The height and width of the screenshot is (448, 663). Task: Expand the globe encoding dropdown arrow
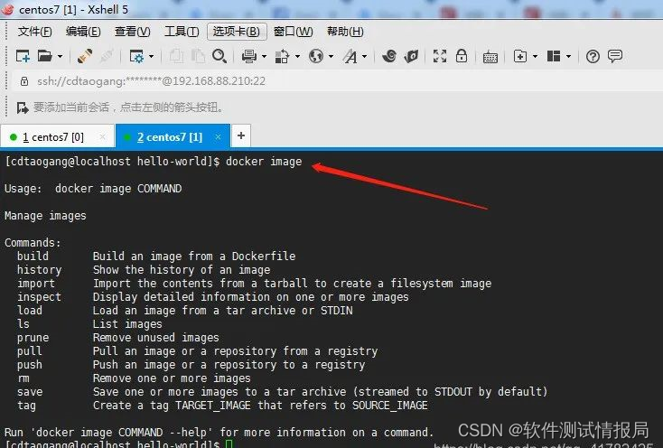tap(331, 56)
